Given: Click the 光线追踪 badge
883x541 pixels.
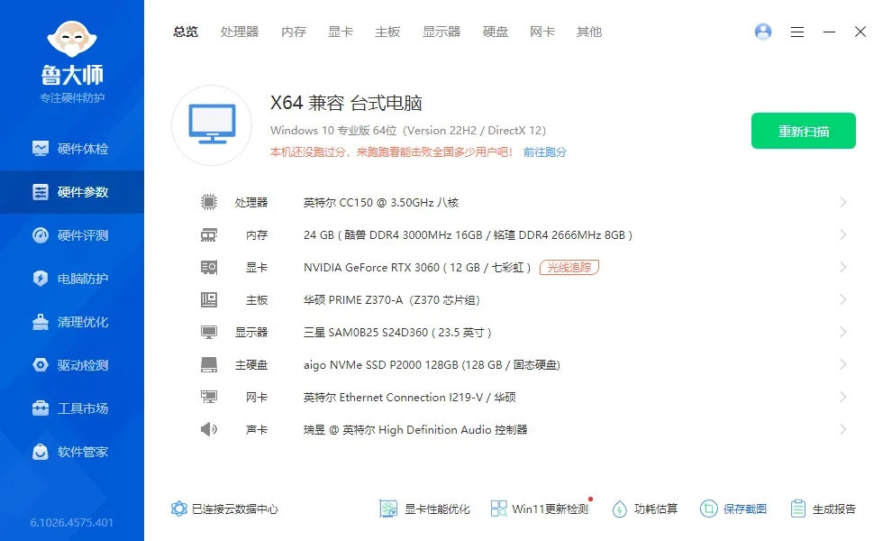Looking at the screenshot, I should click(569, 267).
